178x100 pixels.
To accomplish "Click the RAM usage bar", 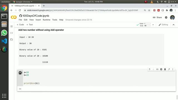I will [x=147, y=24].
